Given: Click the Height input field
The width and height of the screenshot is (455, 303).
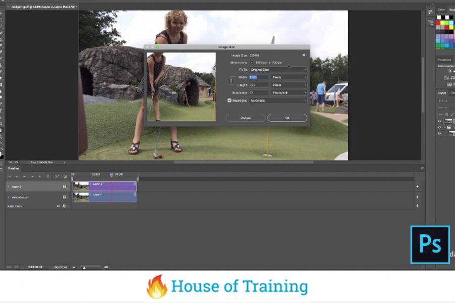Looking at the screenshot, I should tap(259, 85).
